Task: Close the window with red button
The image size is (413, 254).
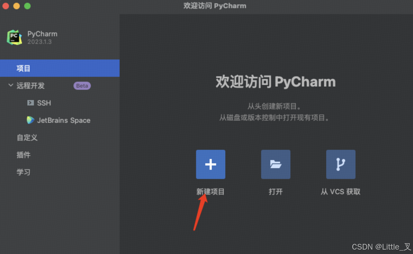Action: point(6,6)
